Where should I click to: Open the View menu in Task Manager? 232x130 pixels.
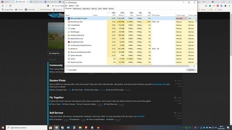click(x=77, y=6)
